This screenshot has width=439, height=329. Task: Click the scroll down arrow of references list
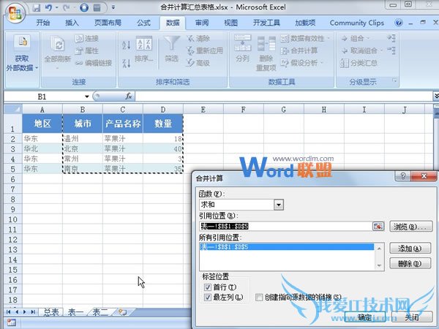(379, 265)
